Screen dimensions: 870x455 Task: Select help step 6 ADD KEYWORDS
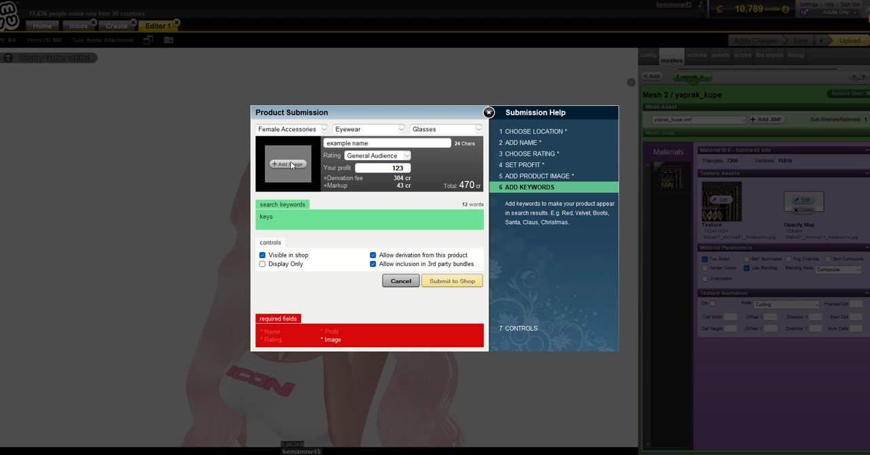coord(554,187)
